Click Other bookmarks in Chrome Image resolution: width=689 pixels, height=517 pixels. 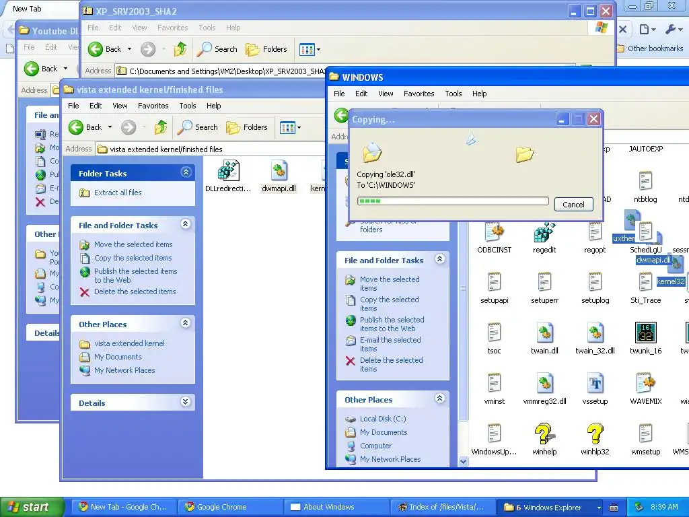point(651,48)
